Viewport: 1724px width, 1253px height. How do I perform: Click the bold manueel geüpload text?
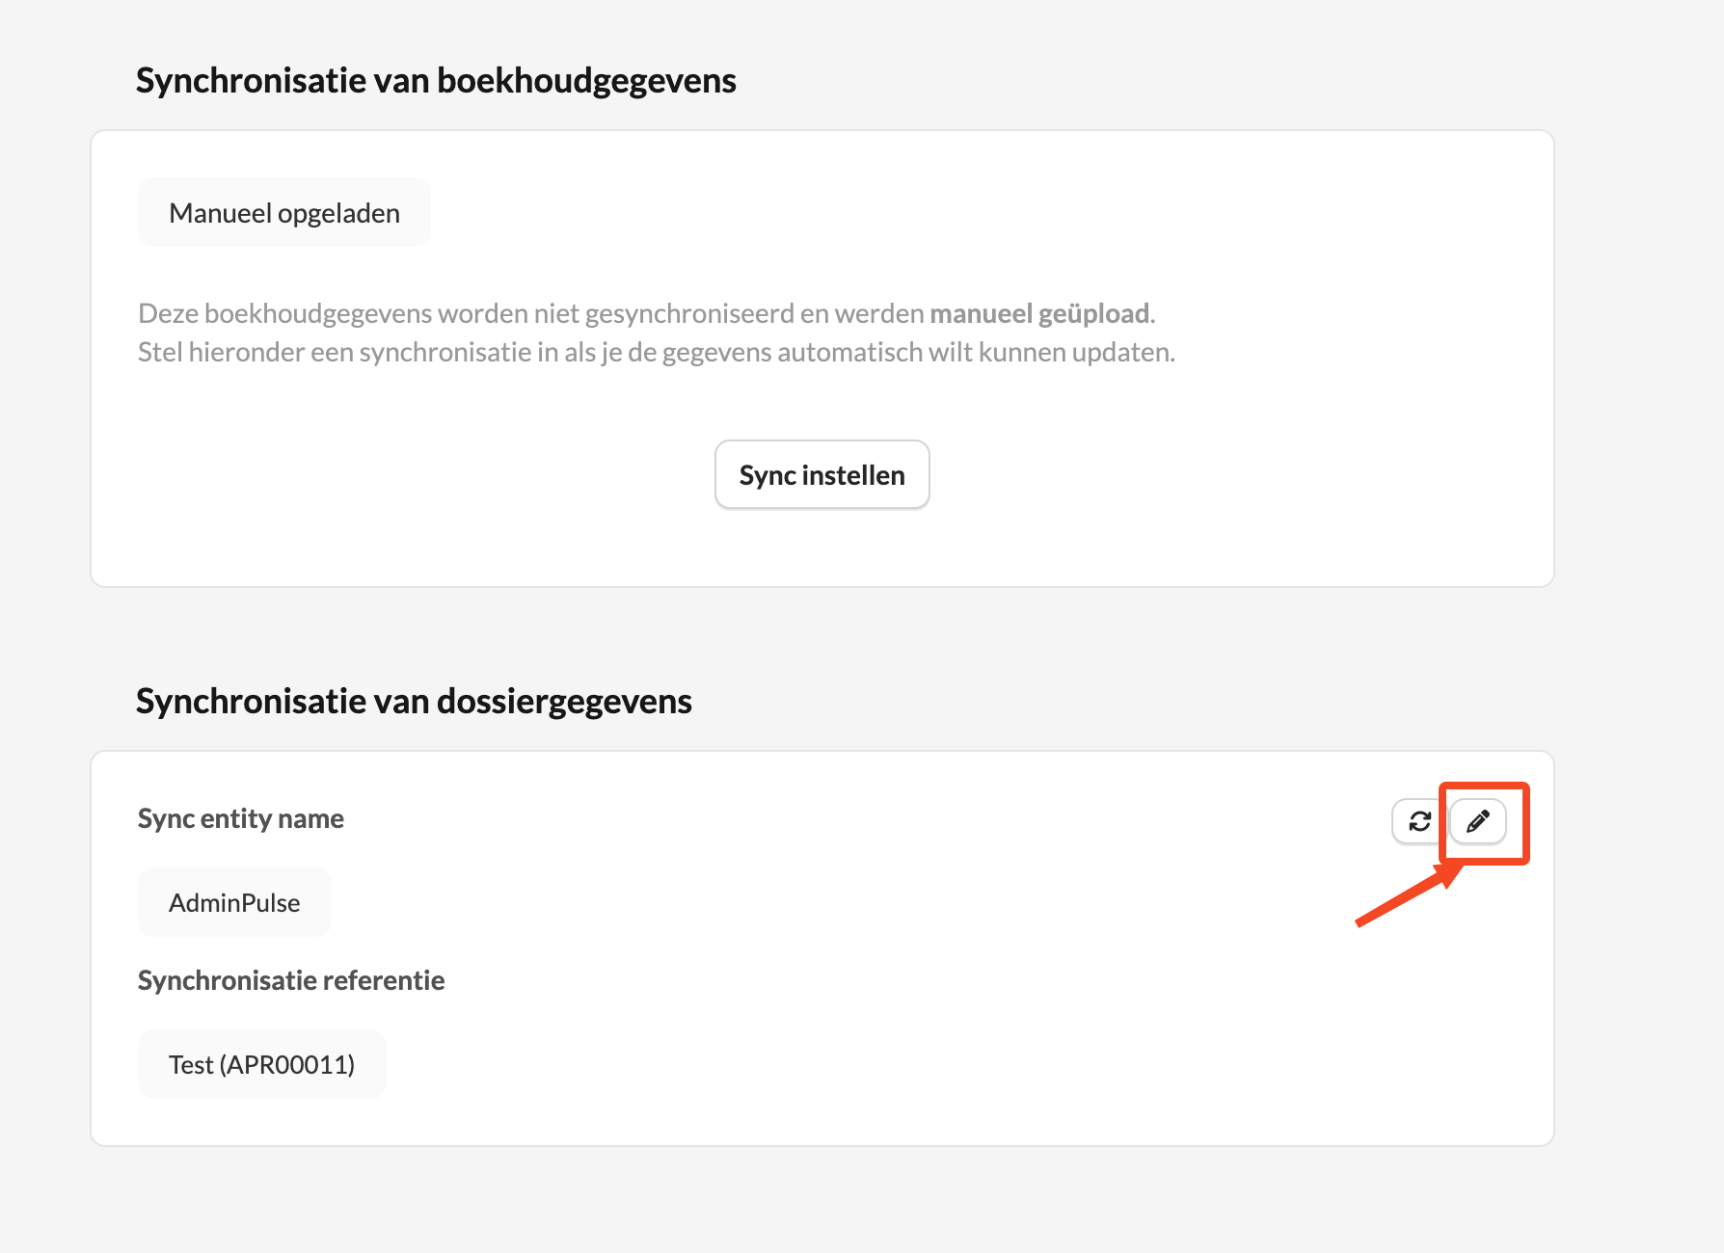(x=1039, y=313)
